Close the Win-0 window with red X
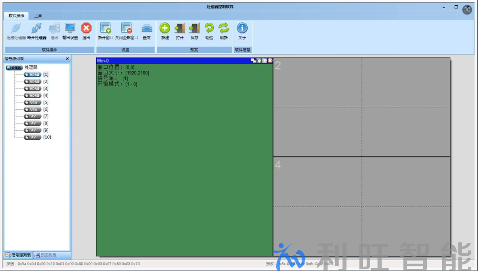 click(270, 61)
